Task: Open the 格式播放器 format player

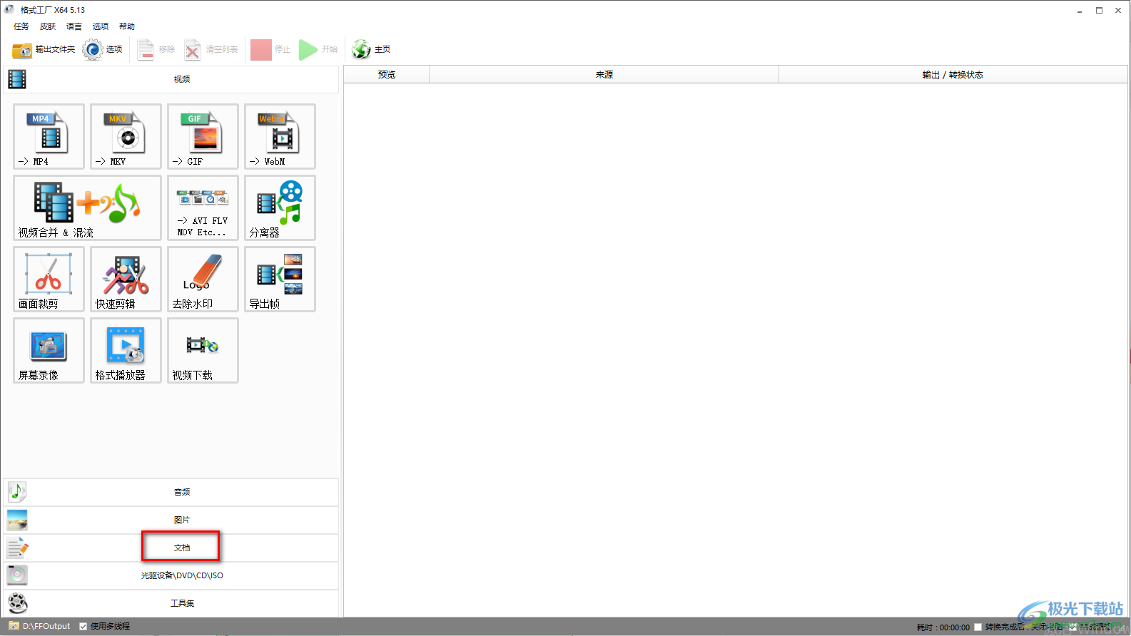Action: [126, 350]
